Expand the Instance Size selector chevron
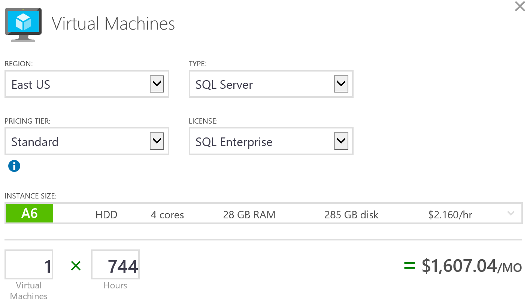This screenshot has height=303, width=527. [x=511, y=213]
